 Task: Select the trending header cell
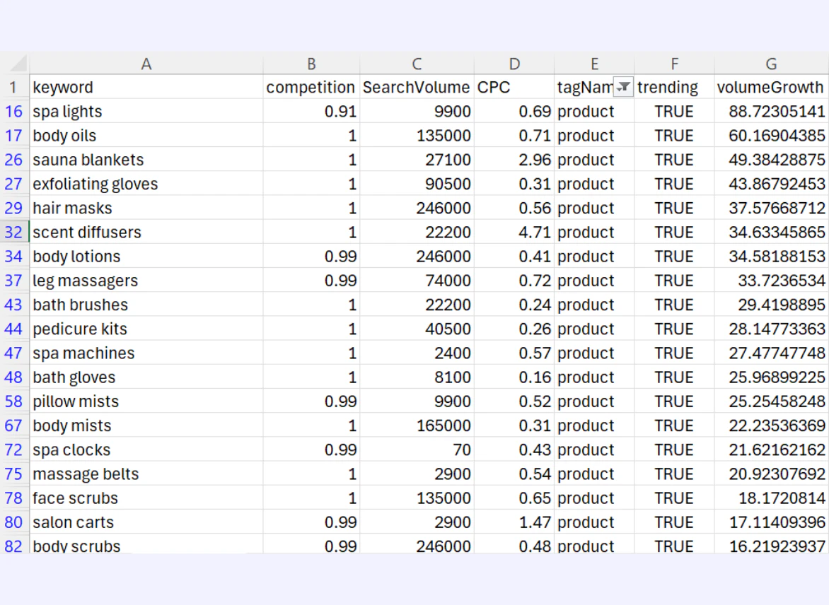pos(667,87)
